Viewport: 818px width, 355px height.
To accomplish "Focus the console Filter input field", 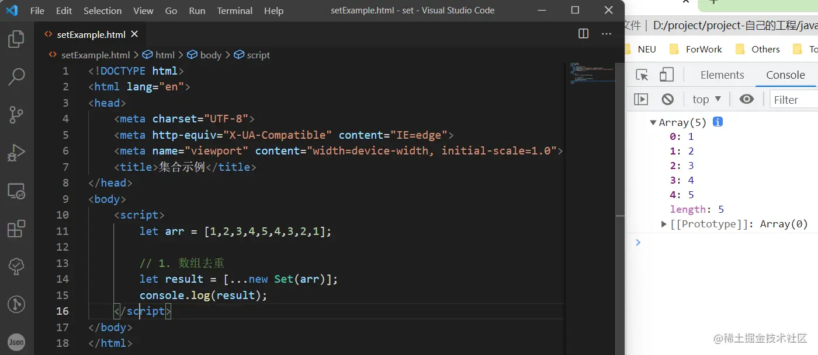I will pyautogui.click(x=793, y=100).
